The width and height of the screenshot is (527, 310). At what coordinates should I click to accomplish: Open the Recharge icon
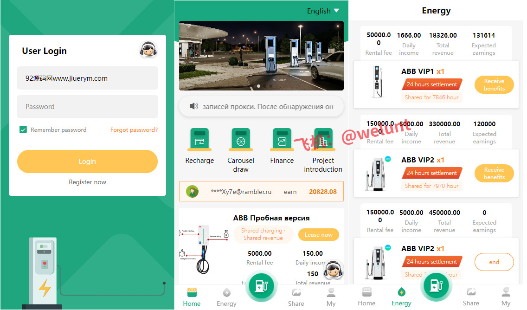tap(199, 139)
